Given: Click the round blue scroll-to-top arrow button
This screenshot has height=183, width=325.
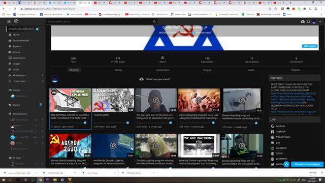Looking at the screenshot, I should (x=286, y=164).
